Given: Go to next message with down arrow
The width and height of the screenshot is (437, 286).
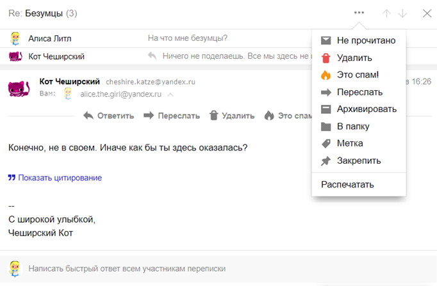Looking at the screenshot, I should click(402, 13).
